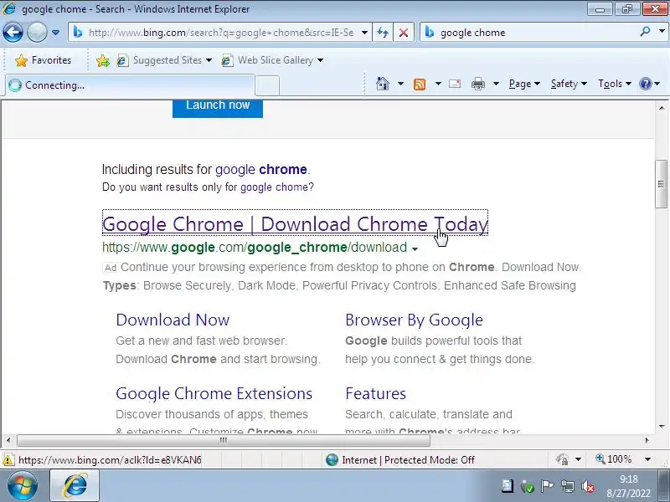Image resolution: width=670 pixels, height=502 pixels.
Task: Stop page loading with red X
Action: pyautogui.click(x=404, y=33)
